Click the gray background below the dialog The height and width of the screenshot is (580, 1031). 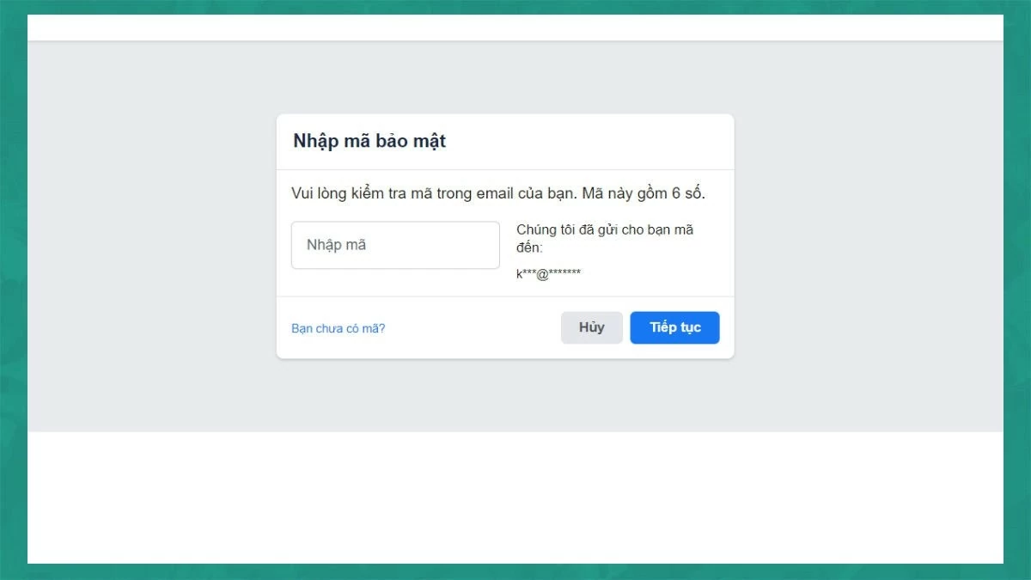click(515, 395)
